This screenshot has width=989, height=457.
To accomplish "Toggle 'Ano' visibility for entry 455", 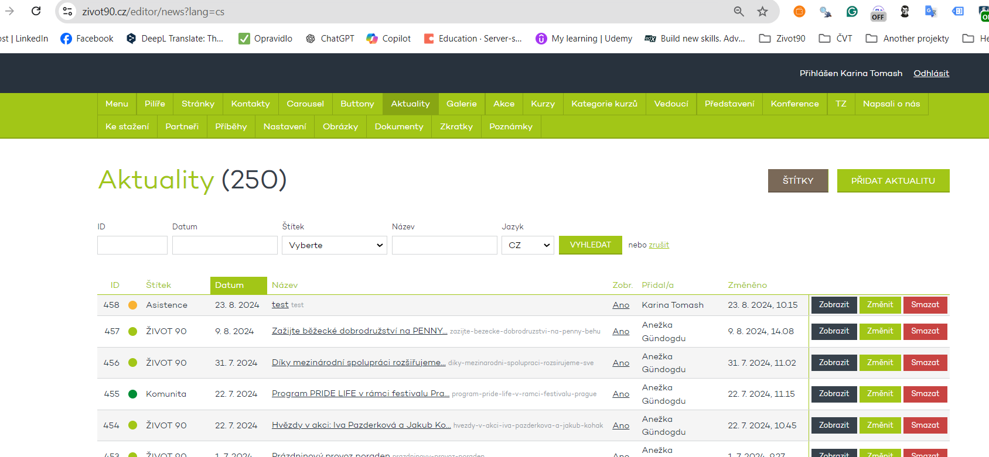I will click(620, 394).
